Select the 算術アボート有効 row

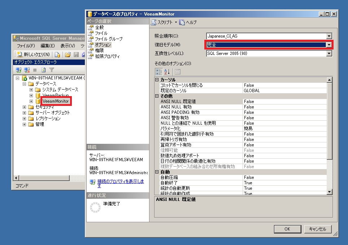coord(243,145)
